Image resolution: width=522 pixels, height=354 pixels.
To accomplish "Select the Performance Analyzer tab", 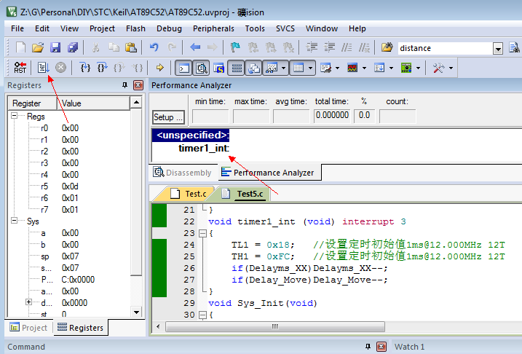I will pyautogui.click(x=269, y=173).
